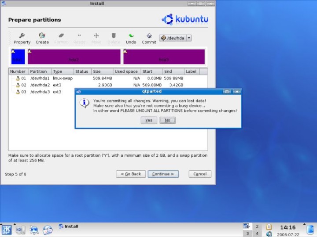Click the Resize toolbar icon
This screenshot has width=317, height=237.
[x=79, y=38]
